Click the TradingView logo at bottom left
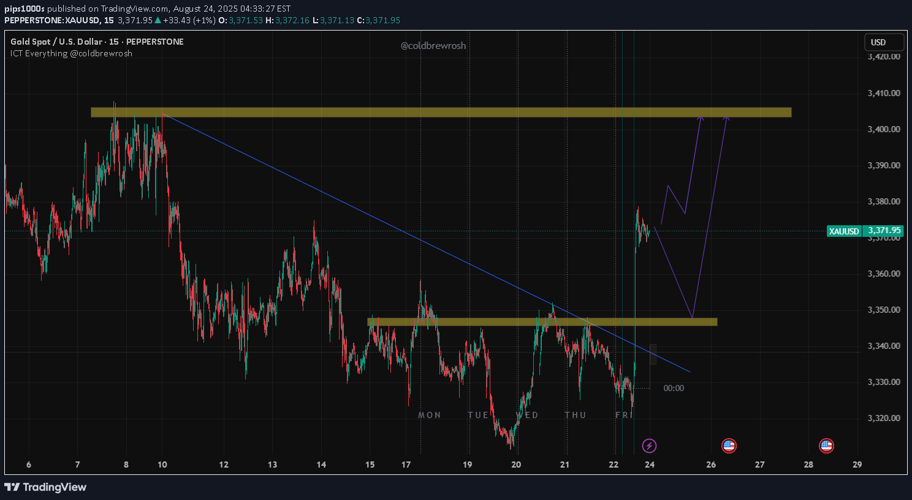Screen dimensions: 912x500 (x=45, y=487)
